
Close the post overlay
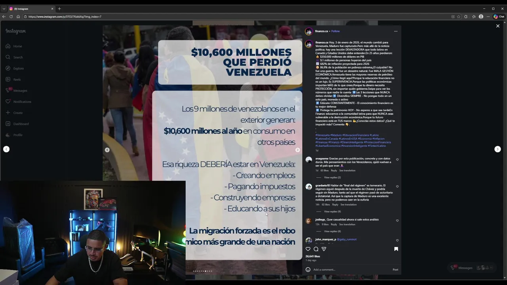(498, 26)
